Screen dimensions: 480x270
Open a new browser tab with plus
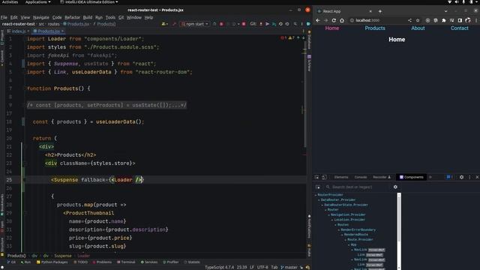pos(380,11)
